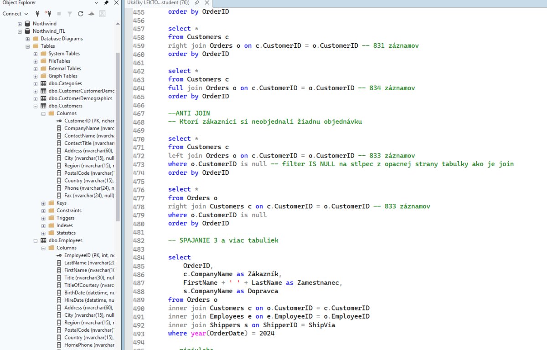
Task: Collapse the Northwind_ITL database node
Action: coord(20,31)
